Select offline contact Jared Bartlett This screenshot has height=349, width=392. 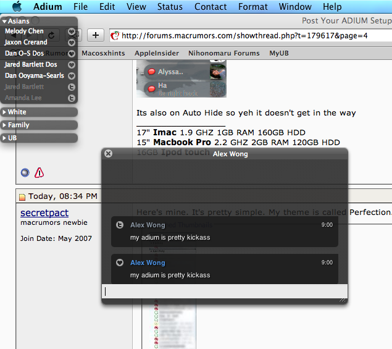pos(24,86)
